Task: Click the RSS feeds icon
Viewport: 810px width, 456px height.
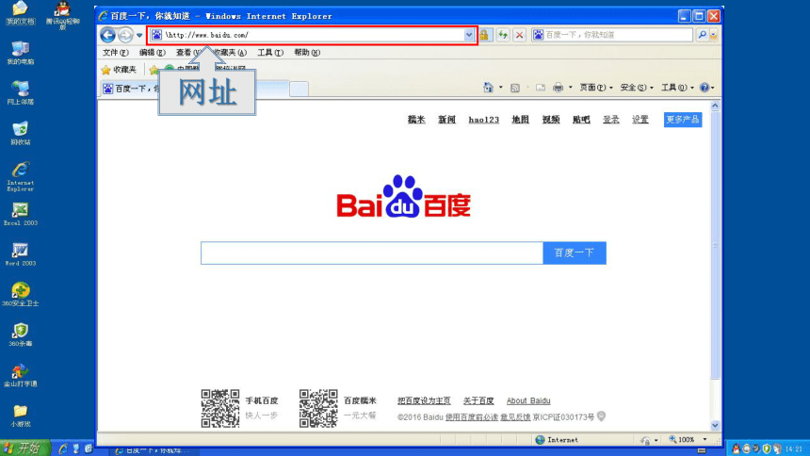Action: (x=515, y=88)
